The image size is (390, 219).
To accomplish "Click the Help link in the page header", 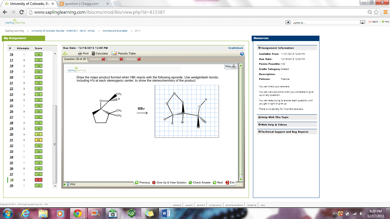I will click(385, 22).
